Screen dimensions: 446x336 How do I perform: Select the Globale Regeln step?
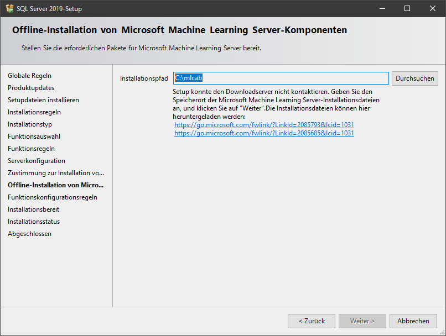coord(29,76)
